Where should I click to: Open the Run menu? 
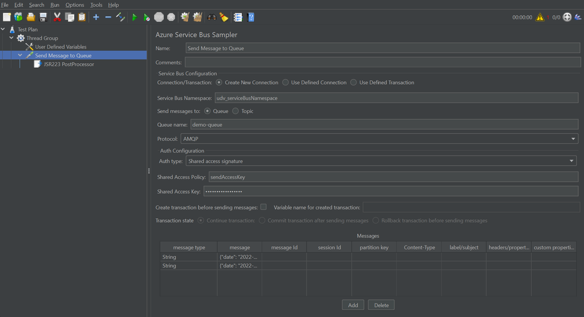click(x=55, y=5)
